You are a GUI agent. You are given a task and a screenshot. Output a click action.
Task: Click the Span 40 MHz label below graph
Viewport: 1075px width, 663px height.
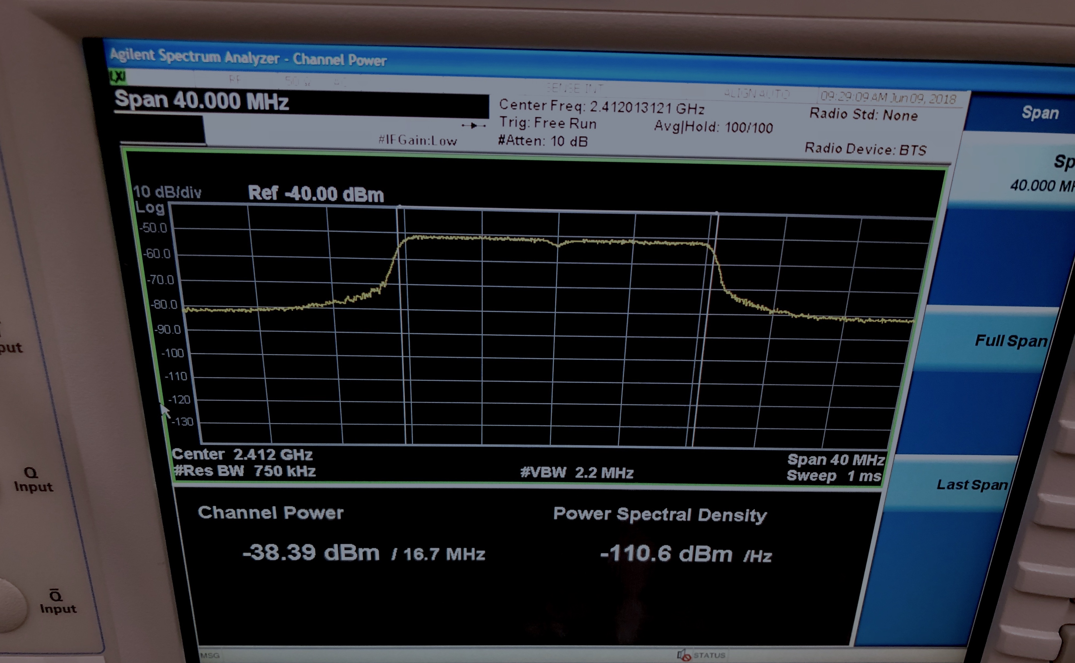[835, 459]
